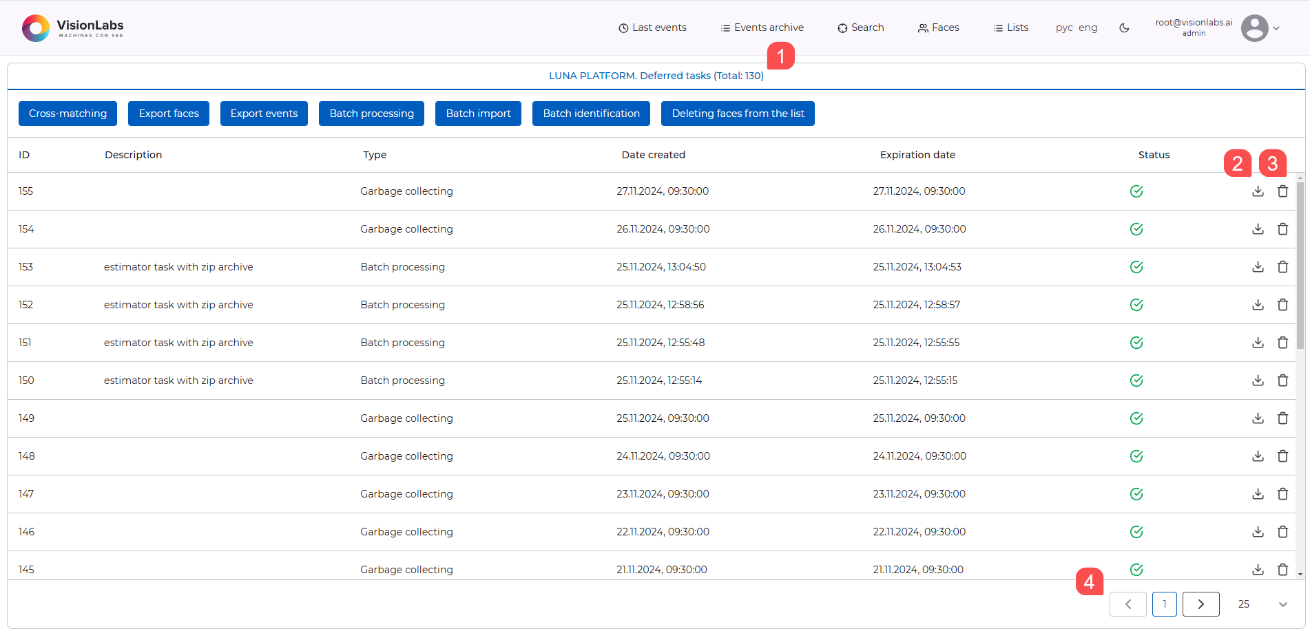
Task: Download result of task 146
Action: point(1258,532)
